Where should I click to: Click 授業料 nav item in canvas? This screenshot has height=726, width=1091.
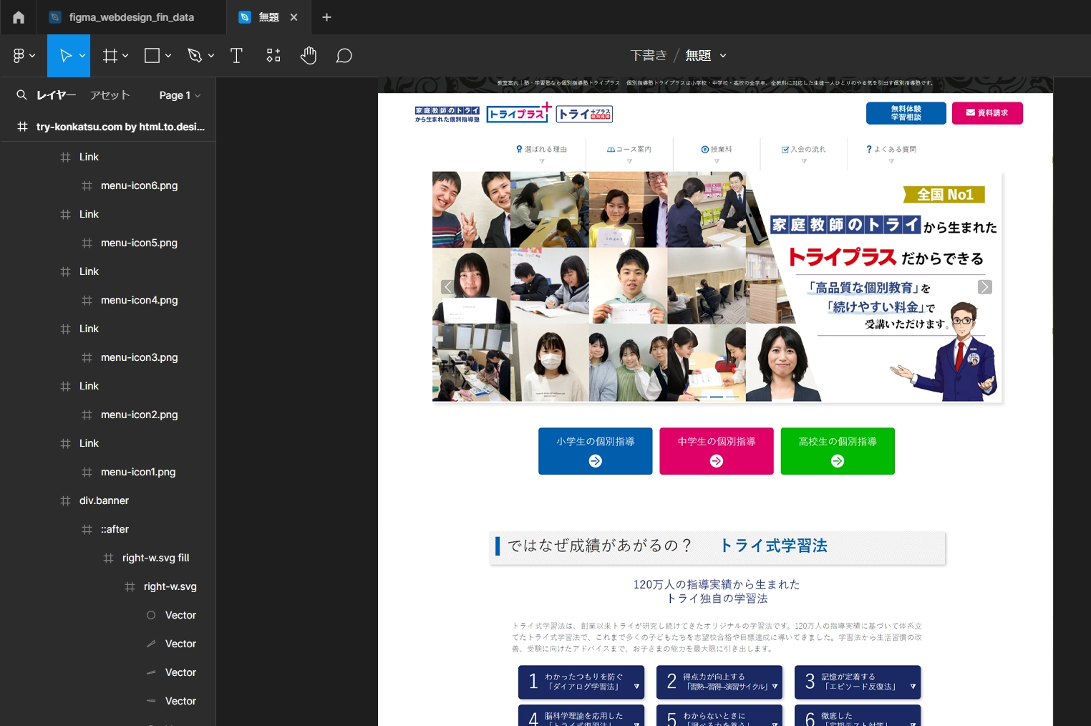(x=717, y=150)
